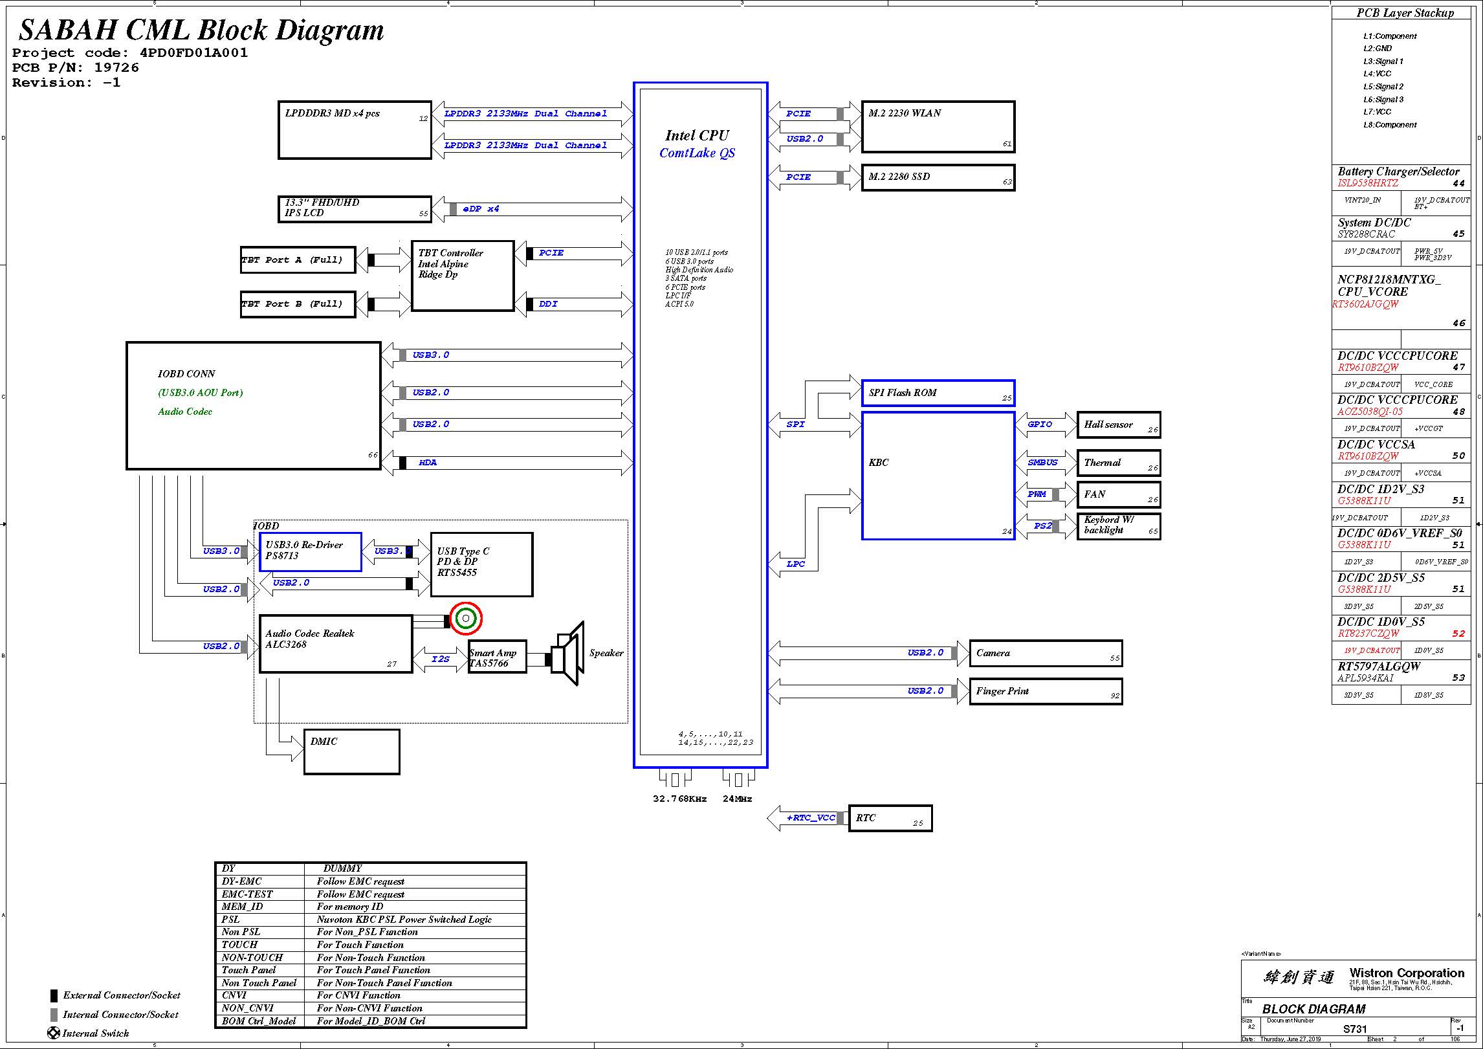The width and height of the screenshot is (1483, 1049).
Task: Click the ISL9538HRTZ battery charger part number
Action: tap(1368, 183)
